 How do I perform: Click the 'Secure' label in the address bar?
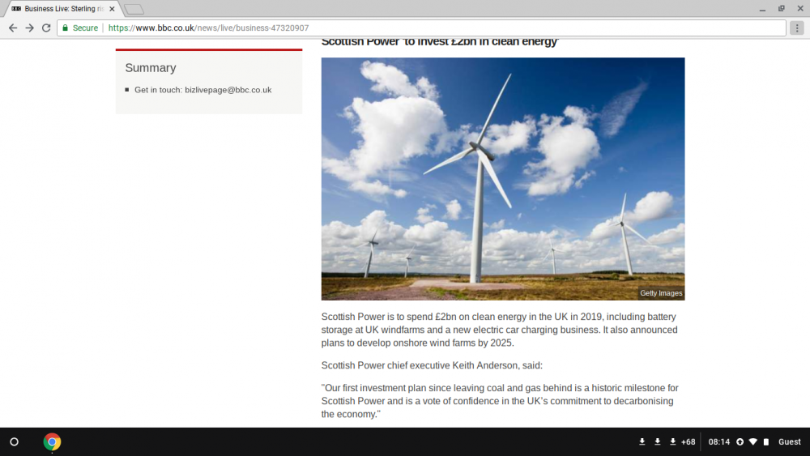coord(85,28)
